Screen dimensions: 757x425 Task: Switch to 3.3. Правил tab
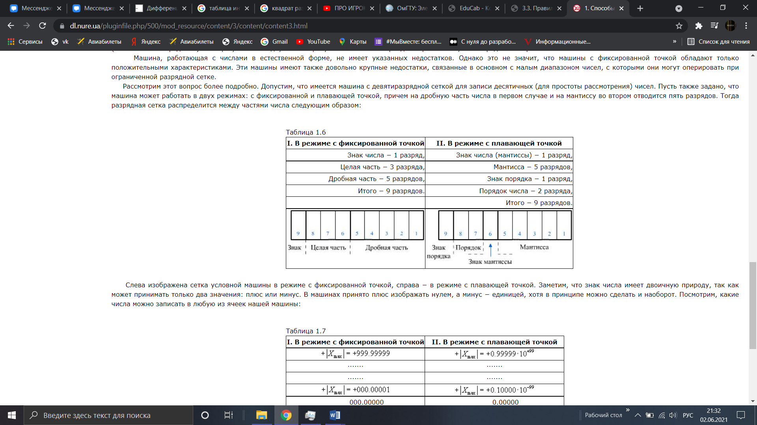537,8
